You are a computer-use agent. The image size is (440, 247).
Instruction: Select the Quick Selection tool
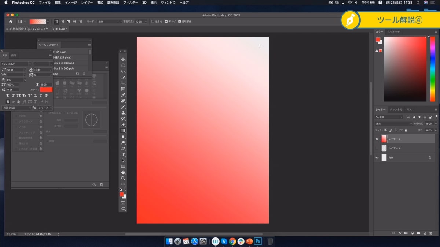pyautogui.click(x=123, y=77)
